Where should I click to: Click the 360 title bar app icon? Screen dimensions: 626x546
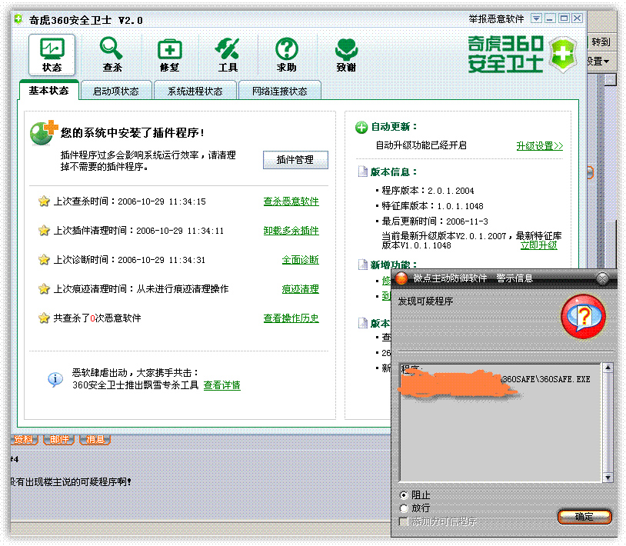point(18,19)
